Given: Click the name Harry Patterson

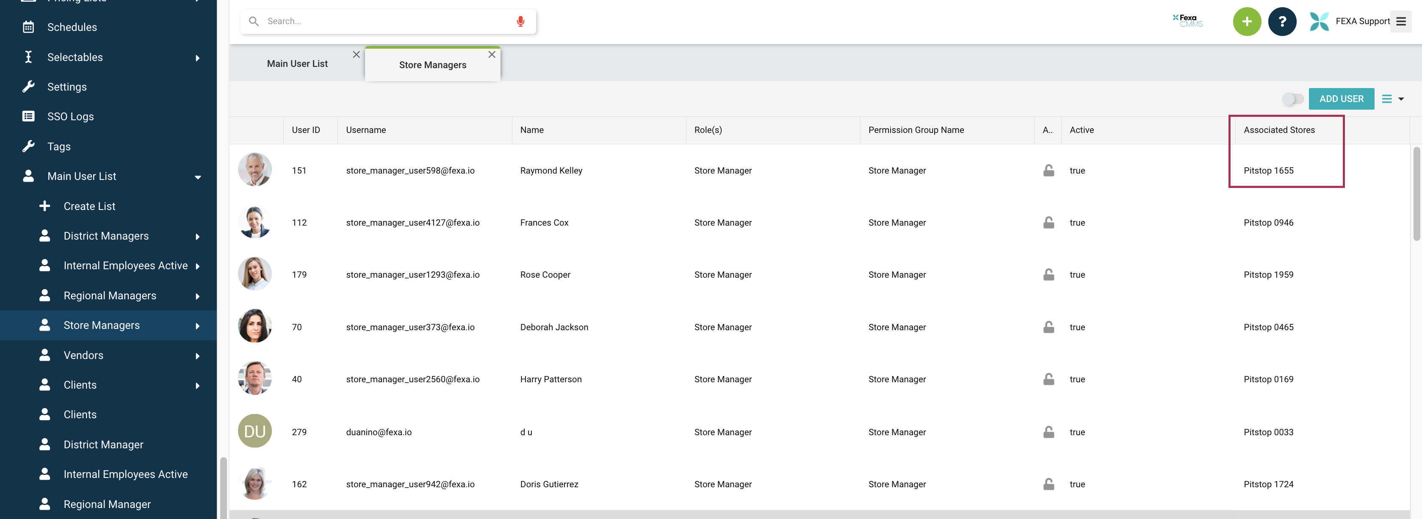Looking at the screenshot, I should [x=551, y=379].
